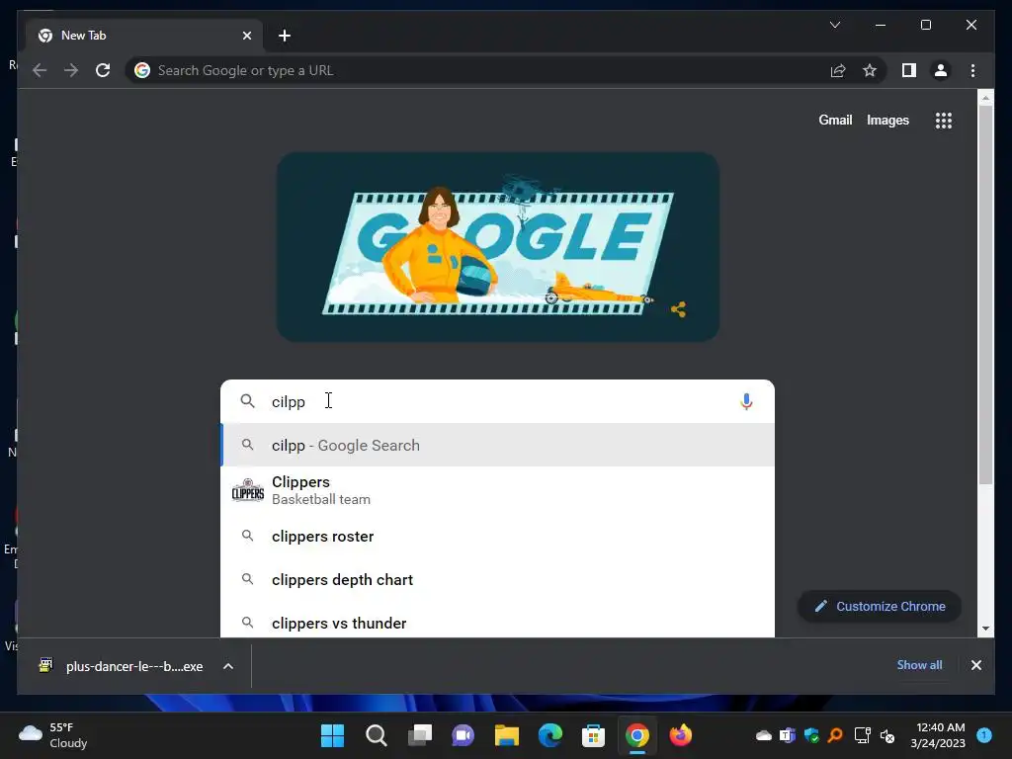Select the New Tab tab
Image resolution: width=1012 pixels, height=759 pixels.
coord(144,36)
